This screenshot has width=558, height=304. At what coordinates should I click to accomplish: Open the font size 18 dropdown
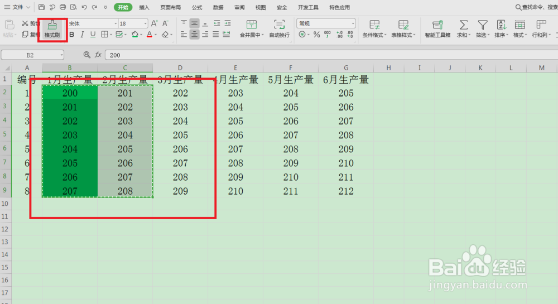pyautogui.click(x=145, y=23)
